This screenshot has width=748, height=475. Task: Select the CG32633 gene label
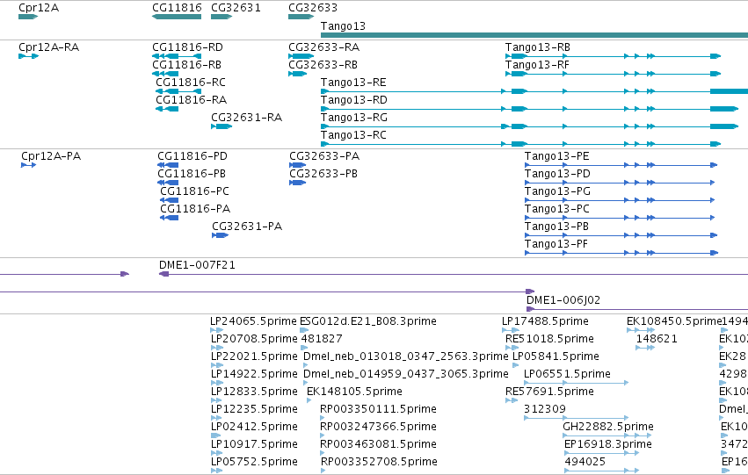[312, 8]
